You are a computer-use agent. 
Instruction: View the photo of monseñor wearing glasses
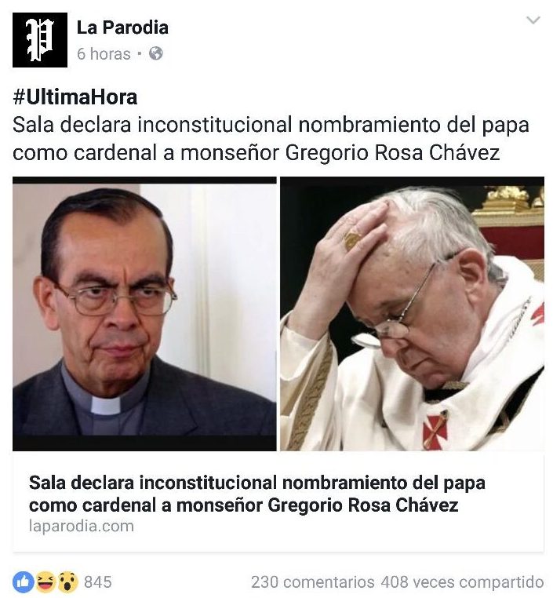click(x=144, y=313)
